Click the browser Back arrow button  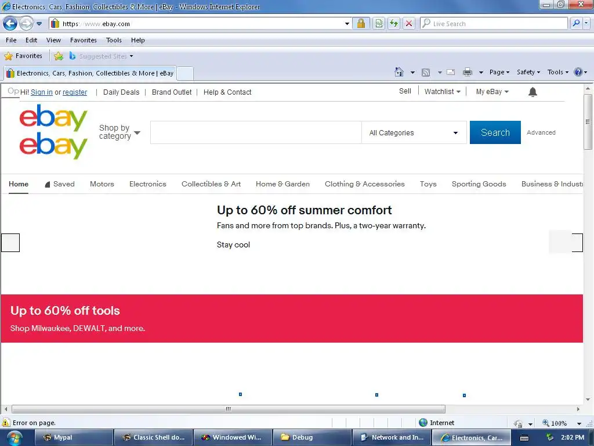tap(10, 23)
